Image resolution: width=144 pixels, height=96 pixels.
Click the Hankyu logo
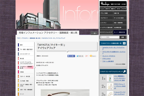click(x=105, y=4)
